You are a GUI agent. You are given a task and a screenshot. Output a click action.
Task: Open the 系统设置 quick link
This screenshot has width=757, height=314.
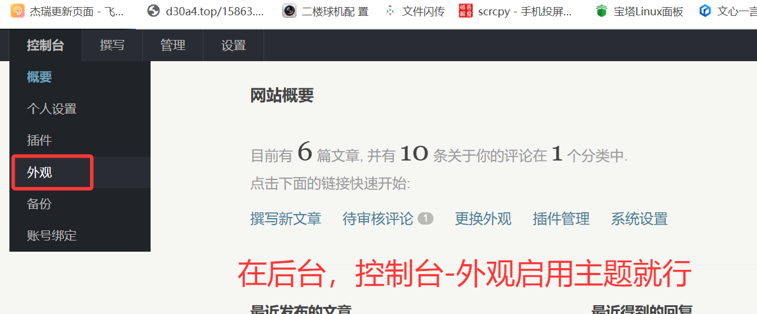click(x=639, y=219)
